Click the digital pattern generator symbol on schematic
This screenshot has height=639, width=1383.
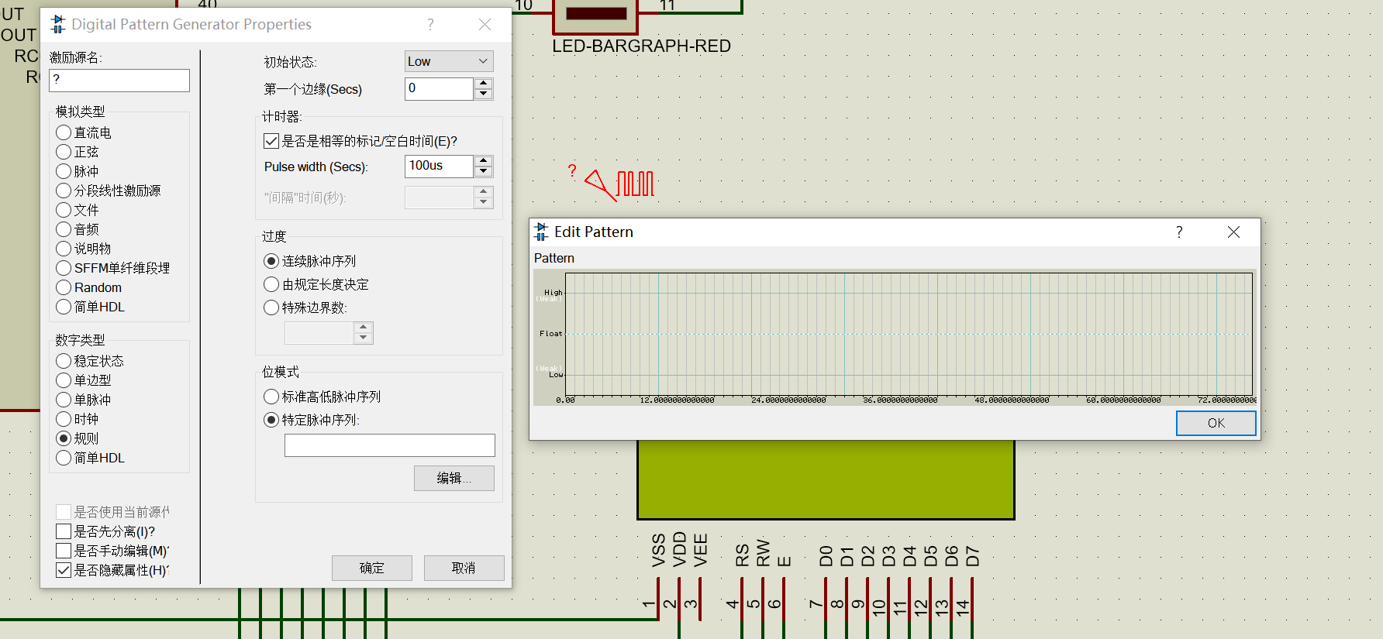point(620,184)
